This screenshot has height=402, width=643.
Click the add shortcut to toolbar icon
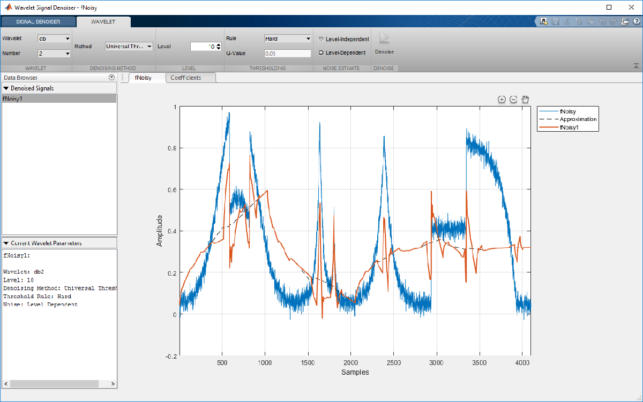point(543,22)
